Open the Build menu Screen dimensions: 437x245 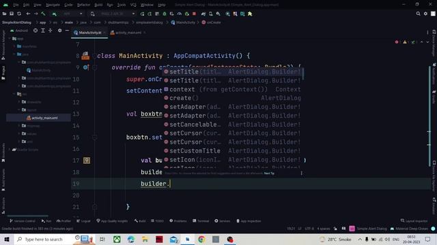point(98,5)
